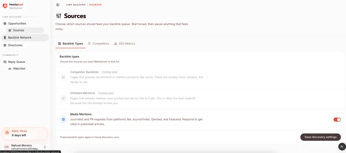Expand the Nahuel Moreno account menu
This screenshot has width=346, height=153.
[45, 147]
